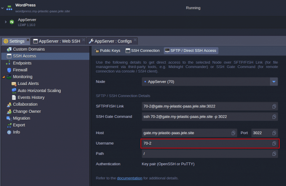Open the documentation link
Image resolution: width=286 pixels, height=186 pixels.
pyautogui.click(x=130, y=178)
